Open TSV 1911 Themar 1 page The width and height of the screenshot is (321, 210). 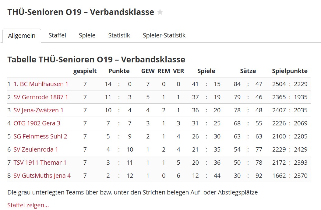(40, 163)
